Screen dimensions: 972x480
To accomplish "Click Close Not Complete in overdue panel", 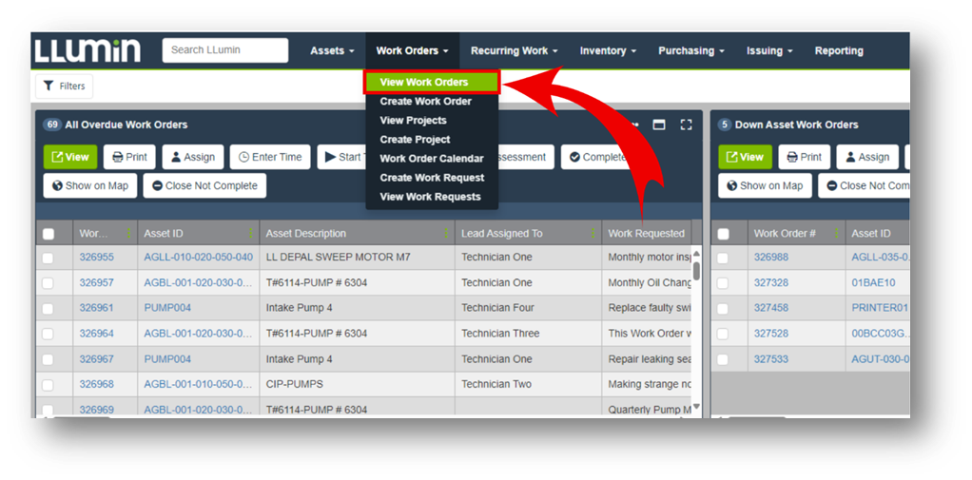I will click(204, 185).
